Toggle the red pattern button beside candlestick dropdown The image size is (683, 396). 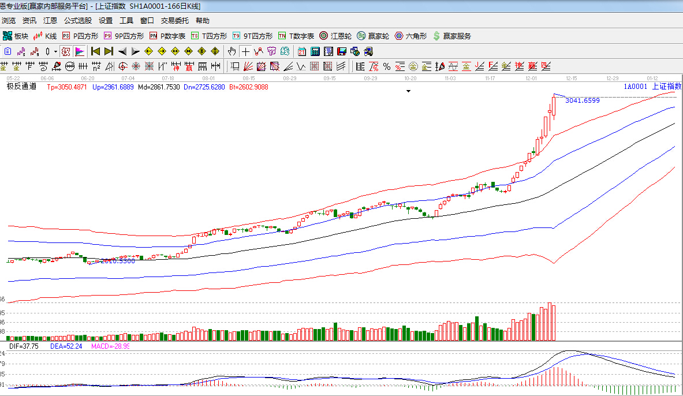point(66,51)
